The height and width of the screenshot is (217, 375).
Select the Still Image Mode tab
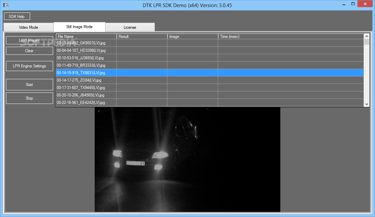pyautogui.click(x=79, y=27)
